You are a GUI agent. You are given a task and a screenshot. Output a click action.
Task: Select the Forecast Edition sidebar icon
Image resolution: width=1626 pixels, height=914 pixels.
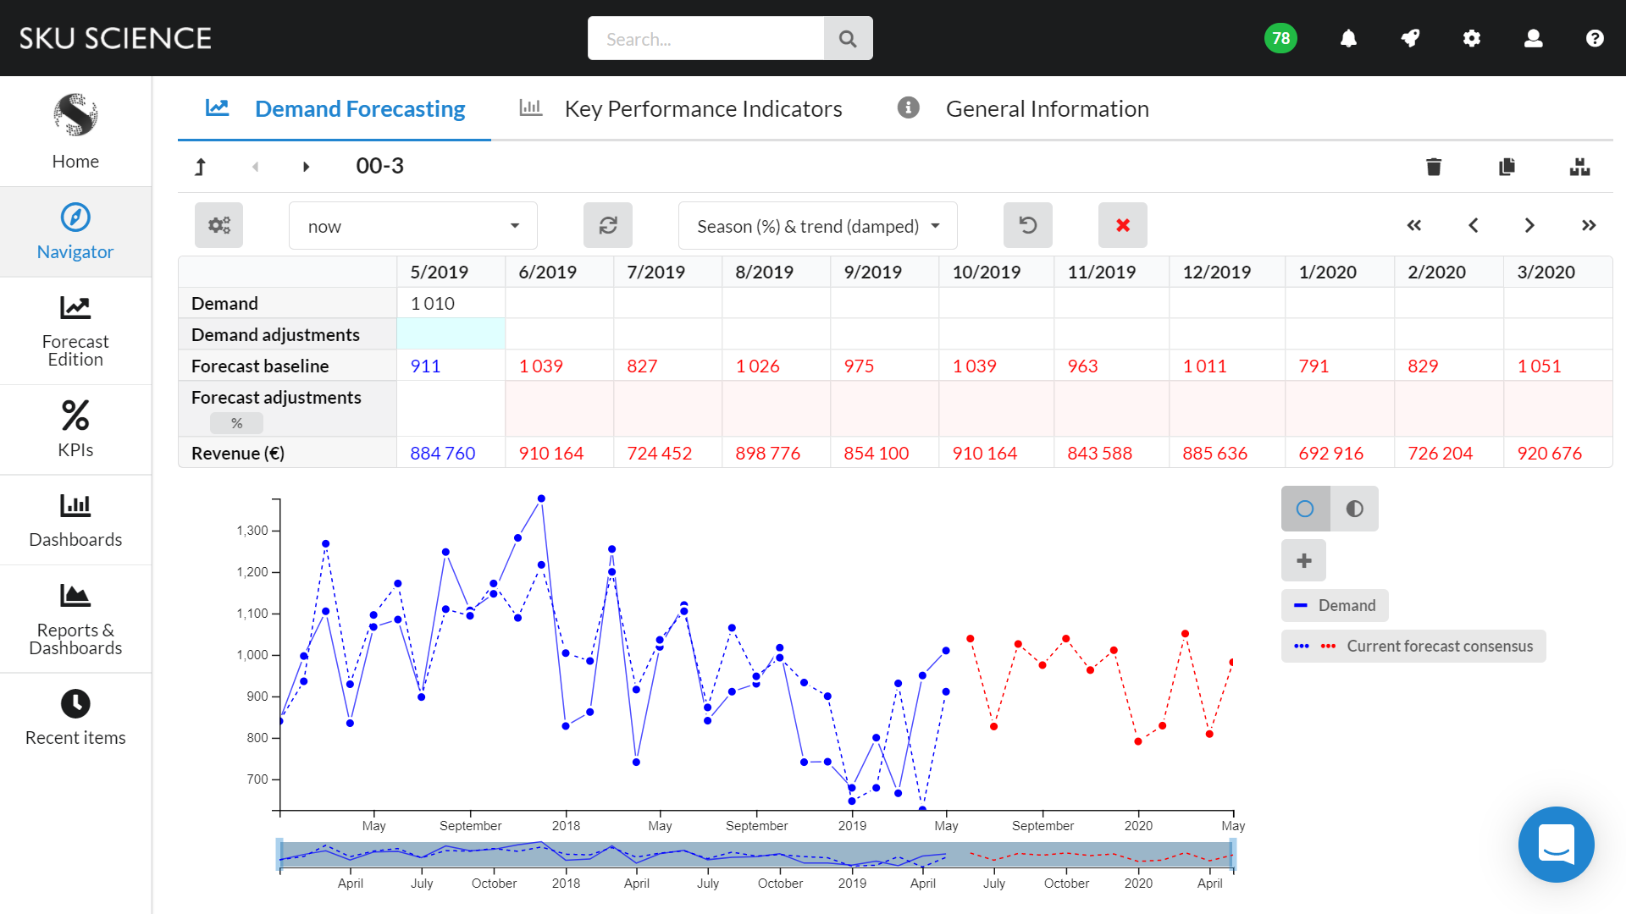(75, 331)
